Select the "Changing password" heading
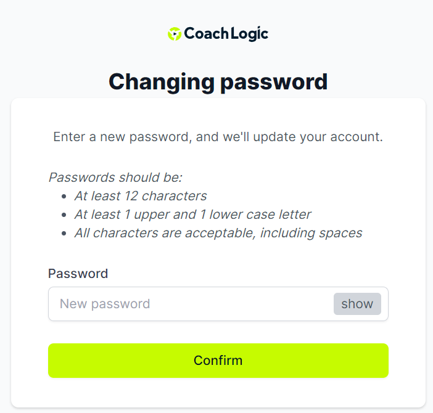433x413 pixels. tap(218, 82)
